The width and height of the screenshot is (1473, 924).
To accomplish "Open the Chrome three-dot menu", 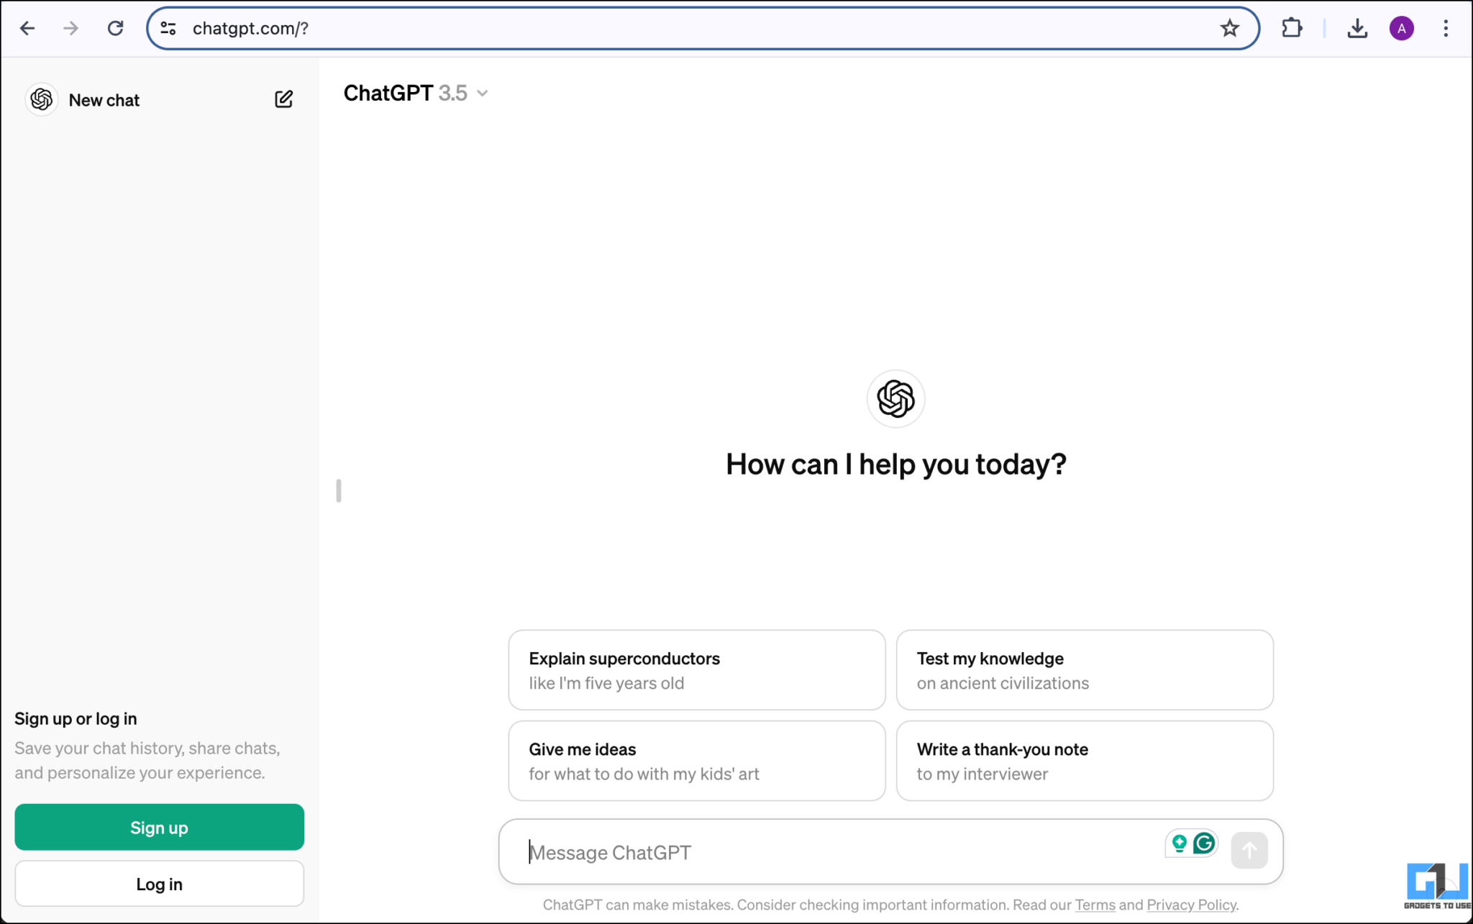I will [1446, 28].
